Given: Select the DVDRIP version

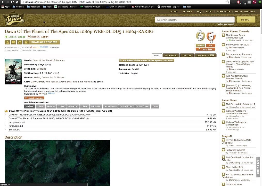Looking at the screenshot, I should point(72,106).
